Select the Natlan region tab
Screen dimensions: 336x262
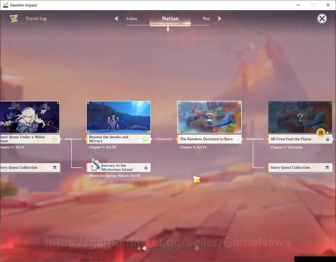click(x=170, y=19)
